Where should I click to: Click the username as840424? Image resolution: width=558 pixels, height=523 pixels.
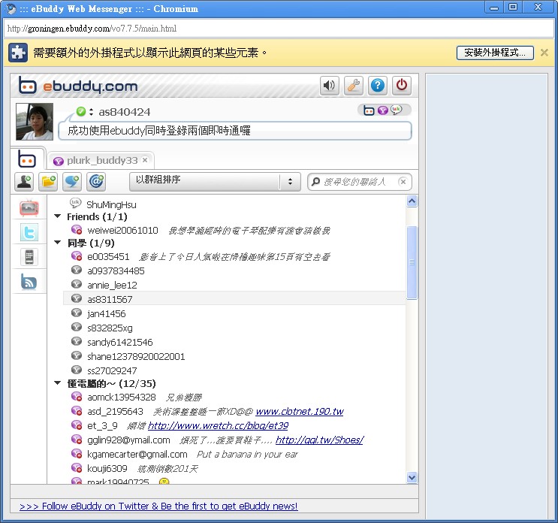click(125, 112)
